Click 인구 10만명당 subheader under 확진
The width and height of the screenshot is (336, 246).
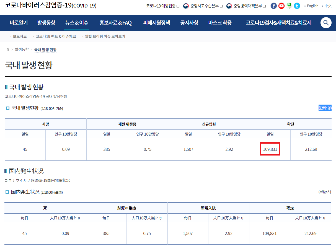(x=311, y=134)
